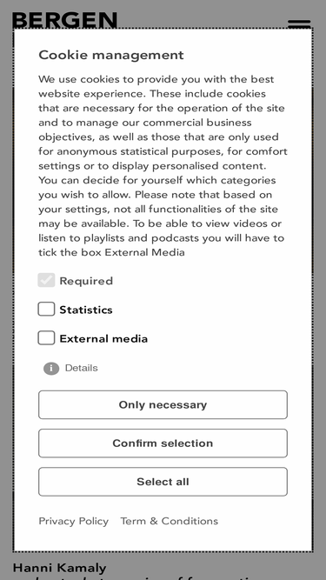Open the Privacy Policy link

(x=74, y=521)
